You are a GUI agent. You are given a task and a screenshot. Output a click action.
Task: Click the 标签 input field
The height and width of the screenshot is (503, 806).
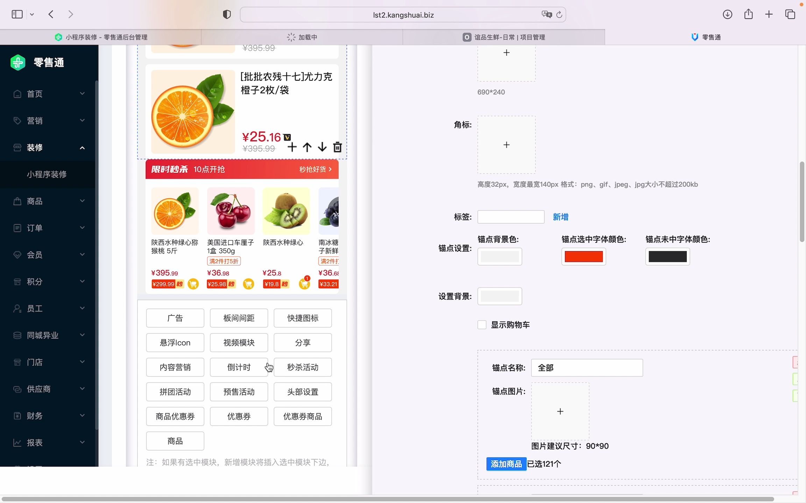[x=511, y=217]
